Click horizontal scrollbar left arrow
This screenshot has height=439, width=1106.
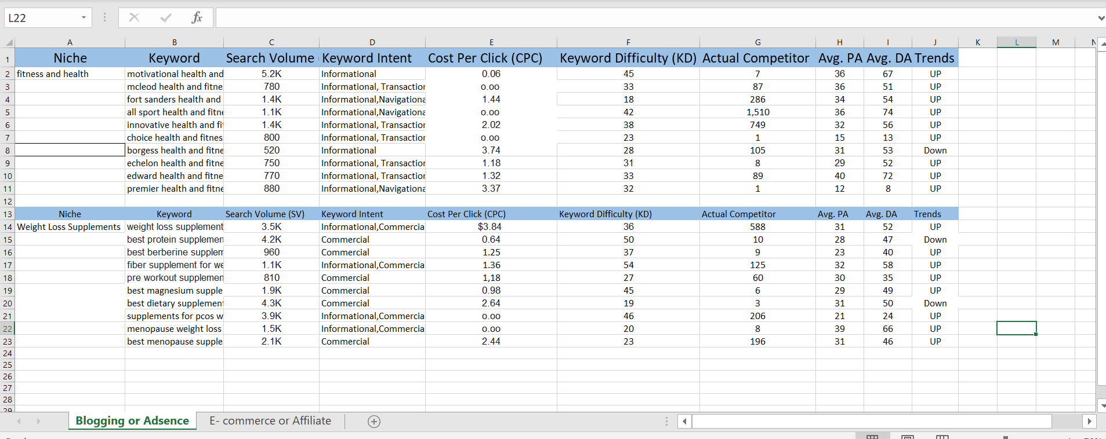point(685,421)
